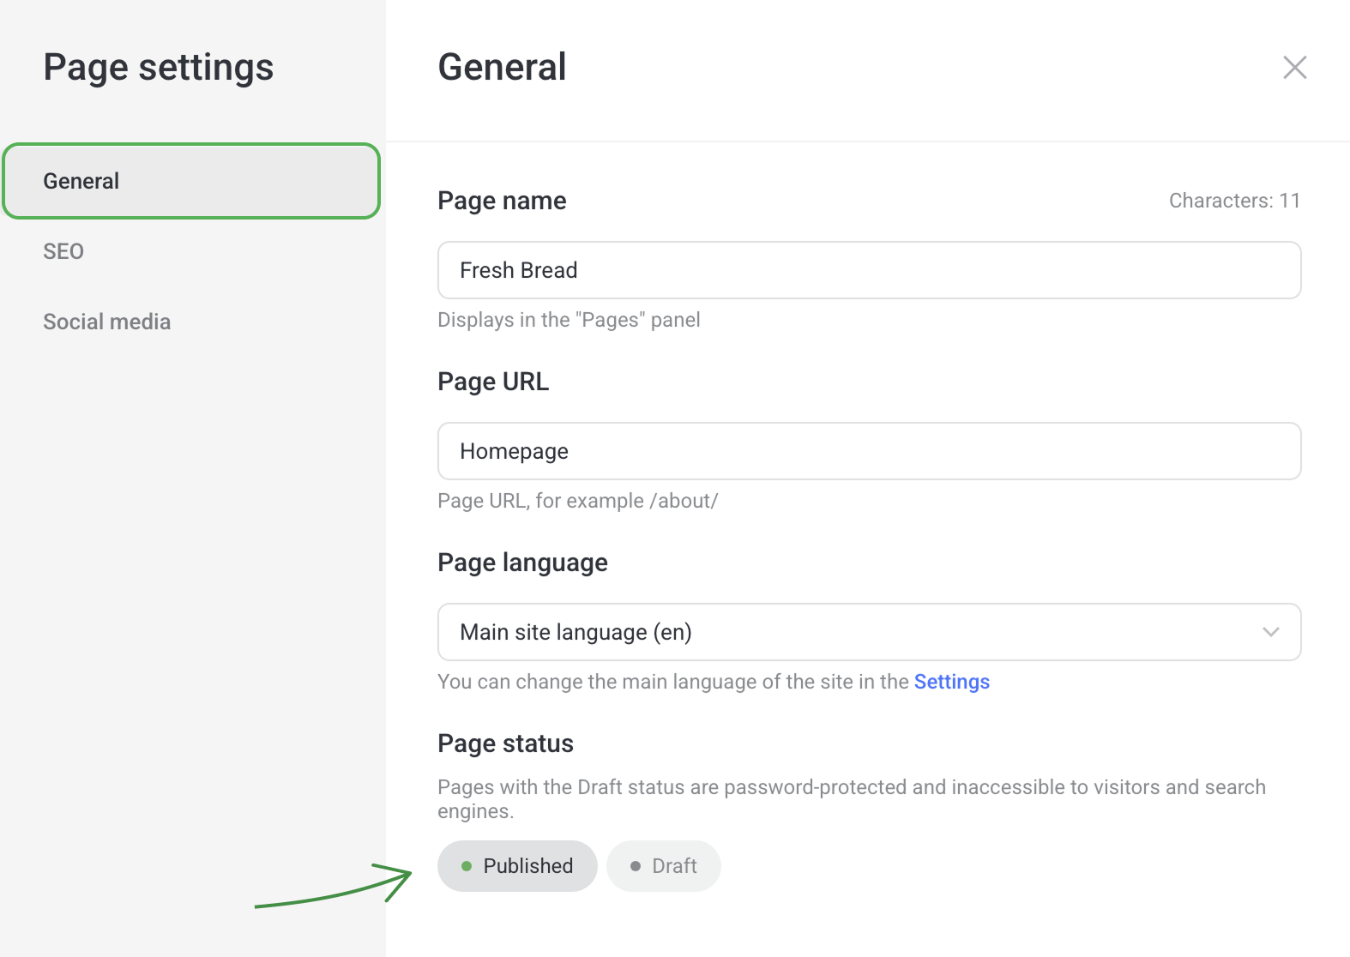Open the Page language dropdown

point(868,632)
